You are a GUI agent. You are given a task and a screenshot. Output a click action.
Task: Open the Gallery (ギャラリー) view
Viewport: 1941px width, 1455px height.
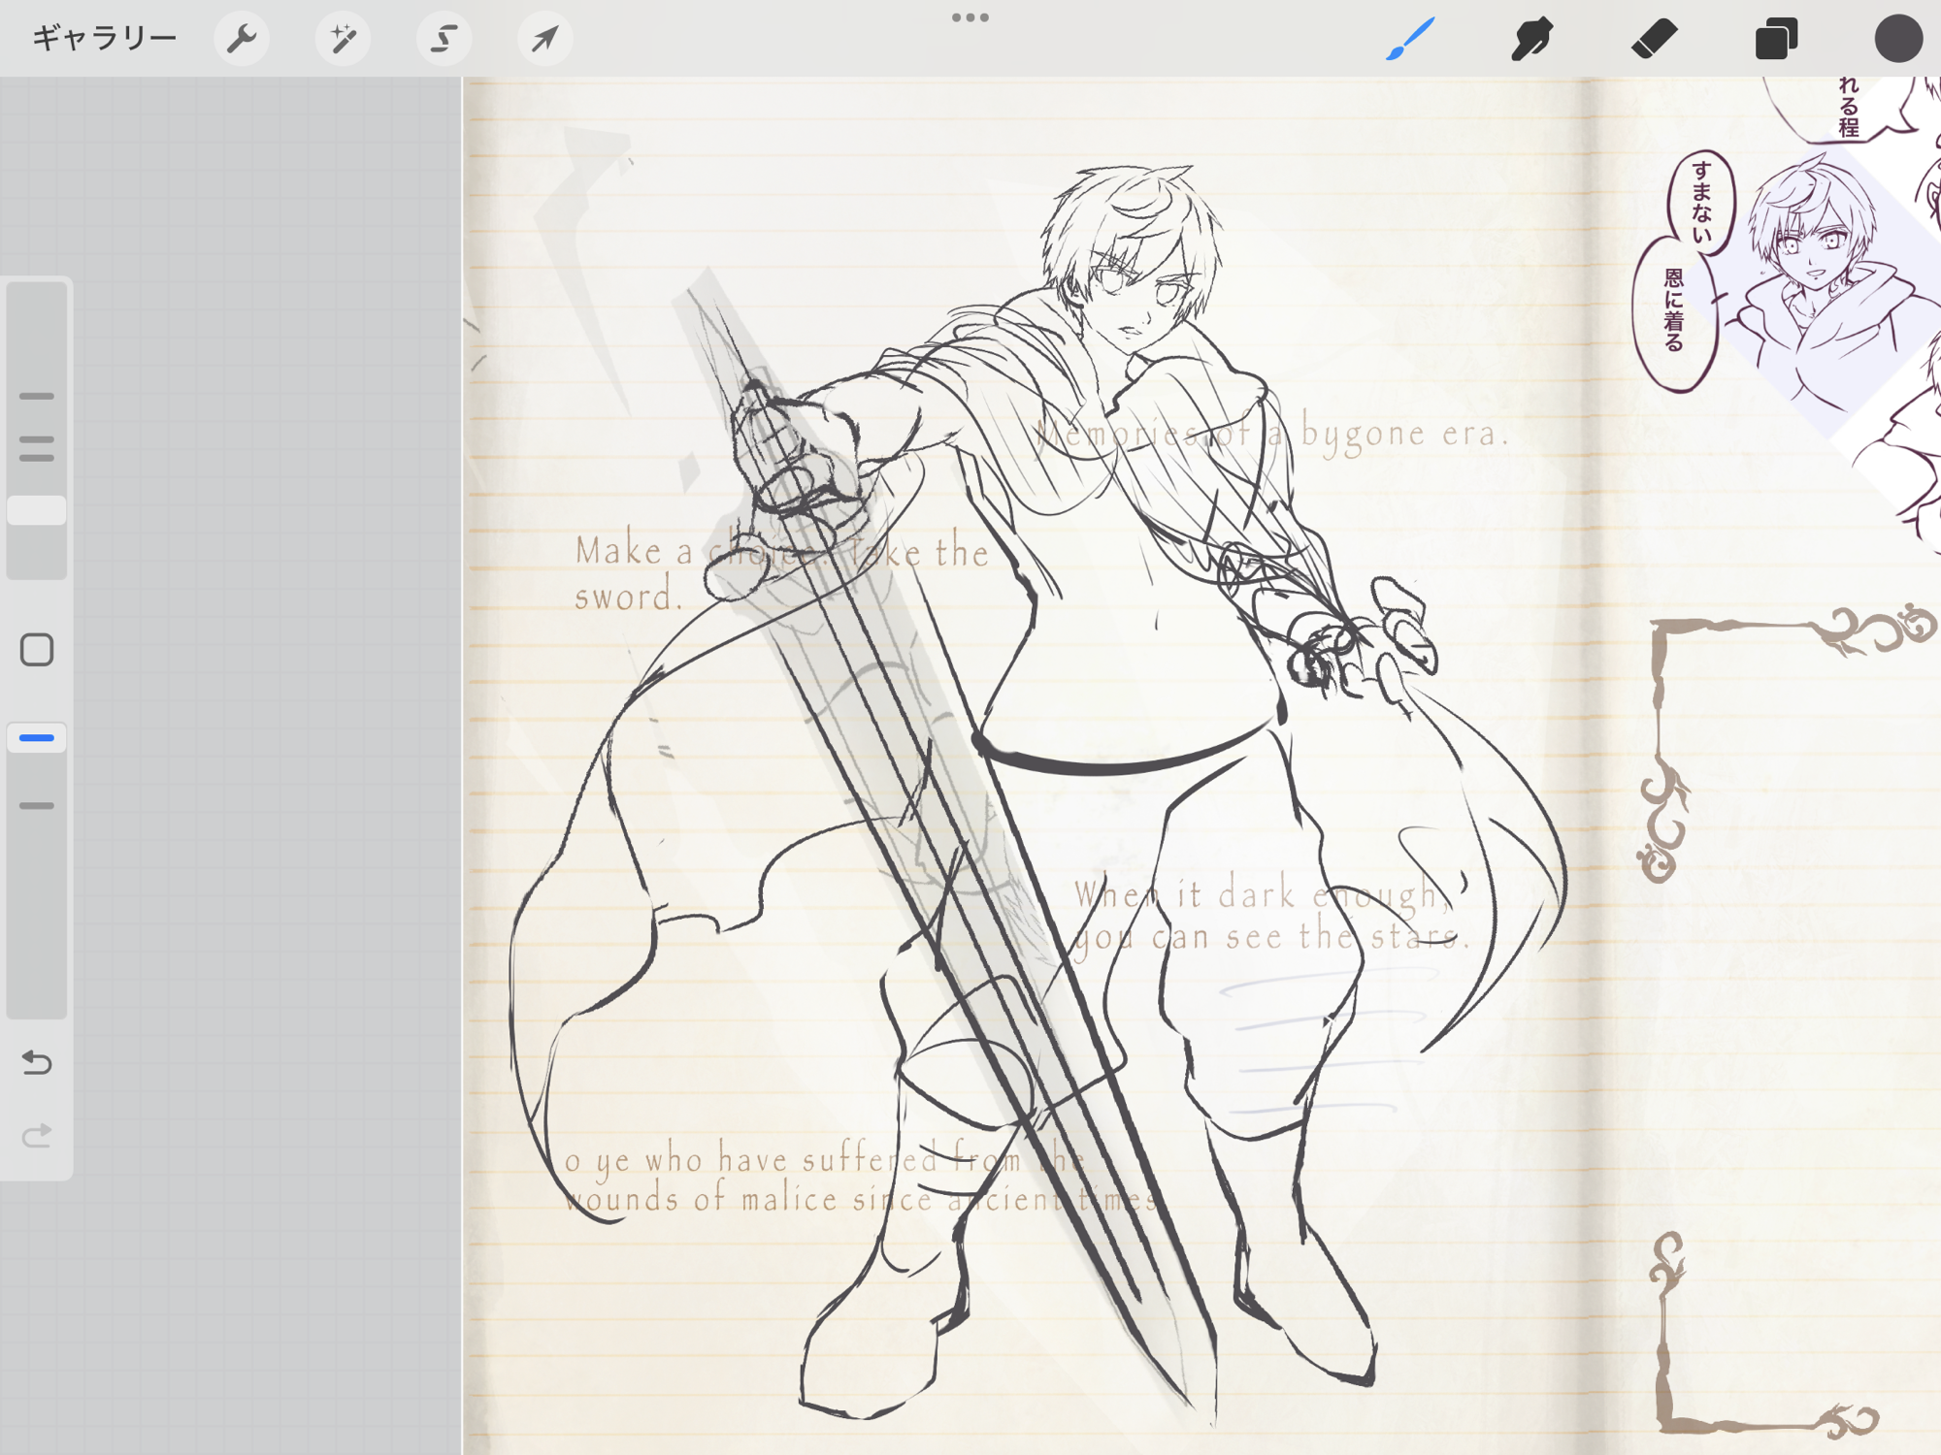pyautogui.click(x=104, y=39)
